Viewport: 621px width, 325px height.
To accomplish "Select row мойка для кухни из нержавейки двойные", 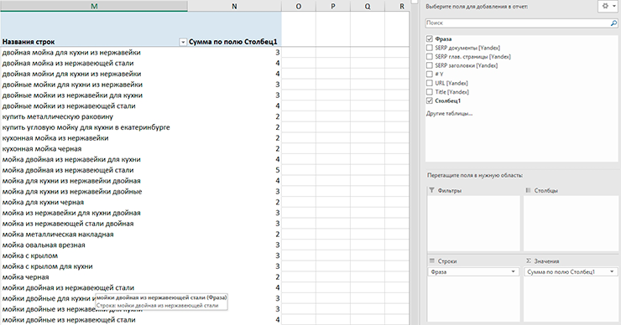I will coord(72,191).
